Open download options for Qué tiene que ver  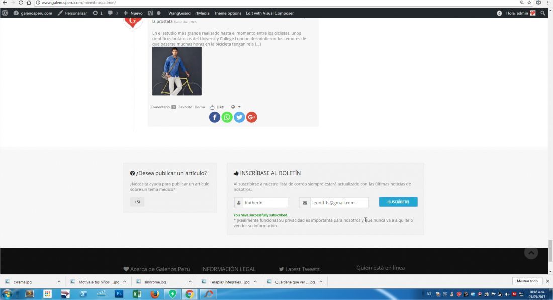tap(321, 282)
